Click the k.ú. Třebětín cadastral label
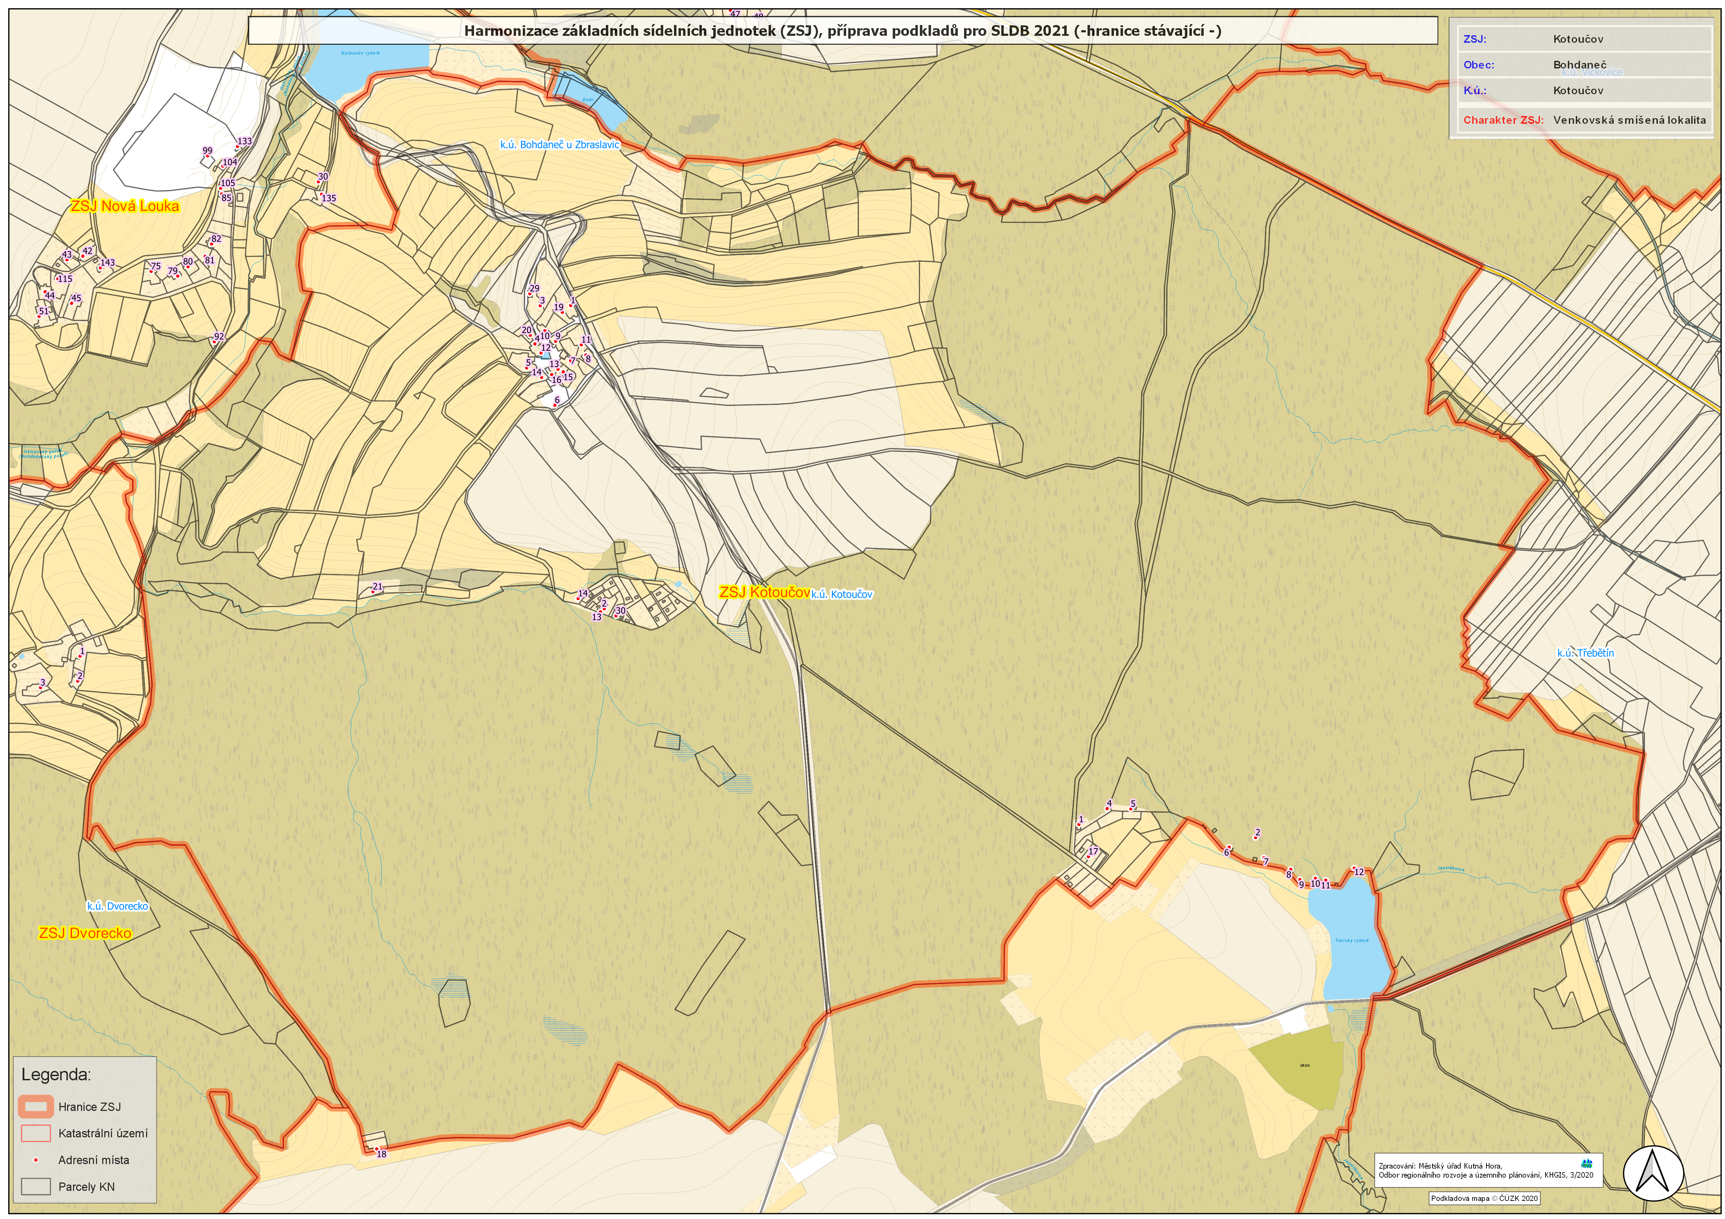The width and height of the screenshot is (1725, 1219). [x=1585, y=653]
